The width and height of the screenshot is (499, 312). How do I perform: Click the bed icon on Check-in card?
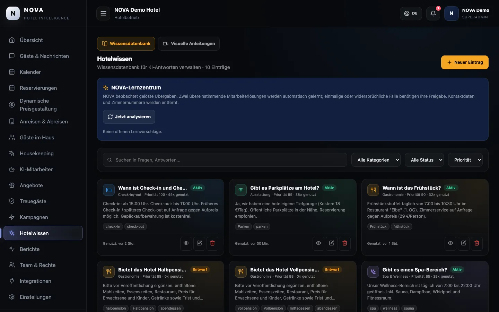(x=109, y=190)
